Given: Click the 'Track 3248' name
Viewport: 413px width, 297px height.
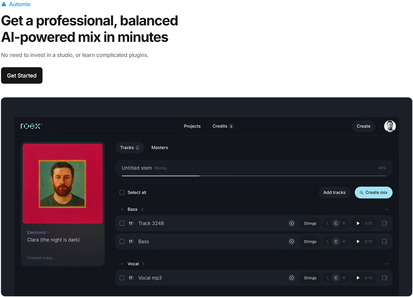Looking at the screenshot, I should point(151,223).
